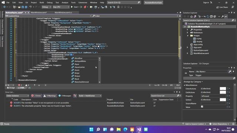Select Aquamarine from the IntelliSense list
Screen dimensions: 237x133
(80, 67)
